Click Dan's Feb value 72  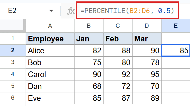pos(118,86)
